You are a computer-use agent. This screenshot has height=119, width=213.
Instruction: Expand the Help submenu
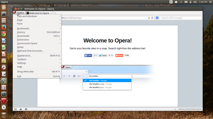37,67
